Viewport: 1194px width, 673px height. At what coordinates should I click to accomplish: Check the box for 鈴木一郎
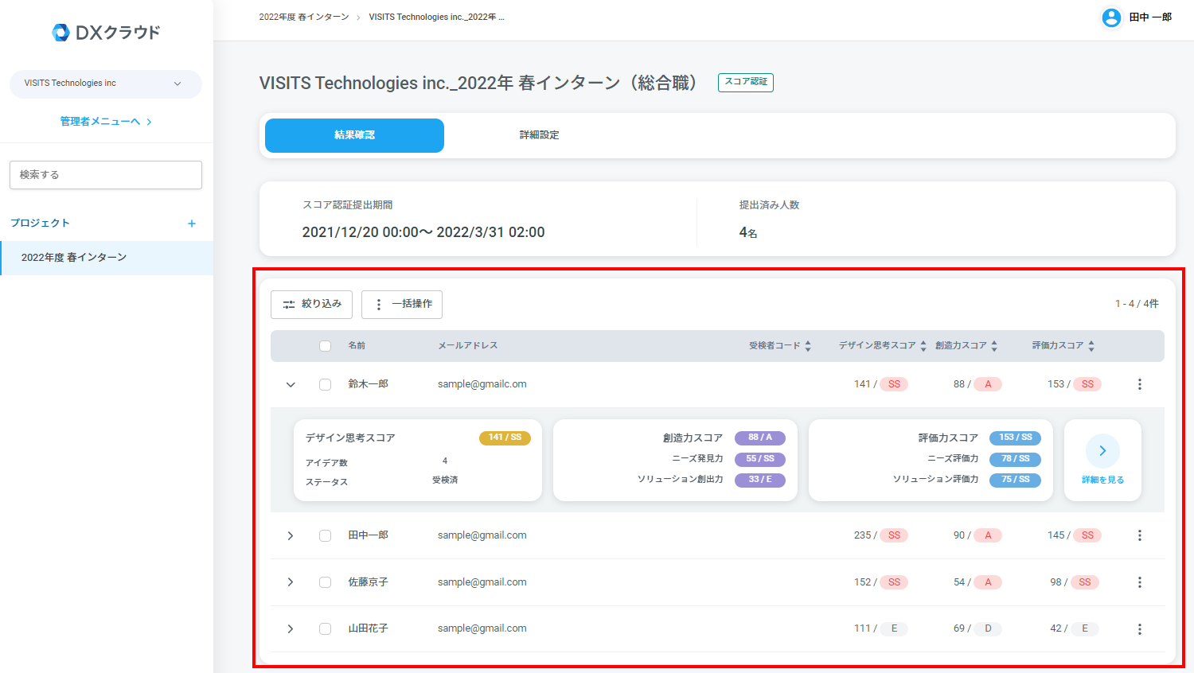[325, 384]
